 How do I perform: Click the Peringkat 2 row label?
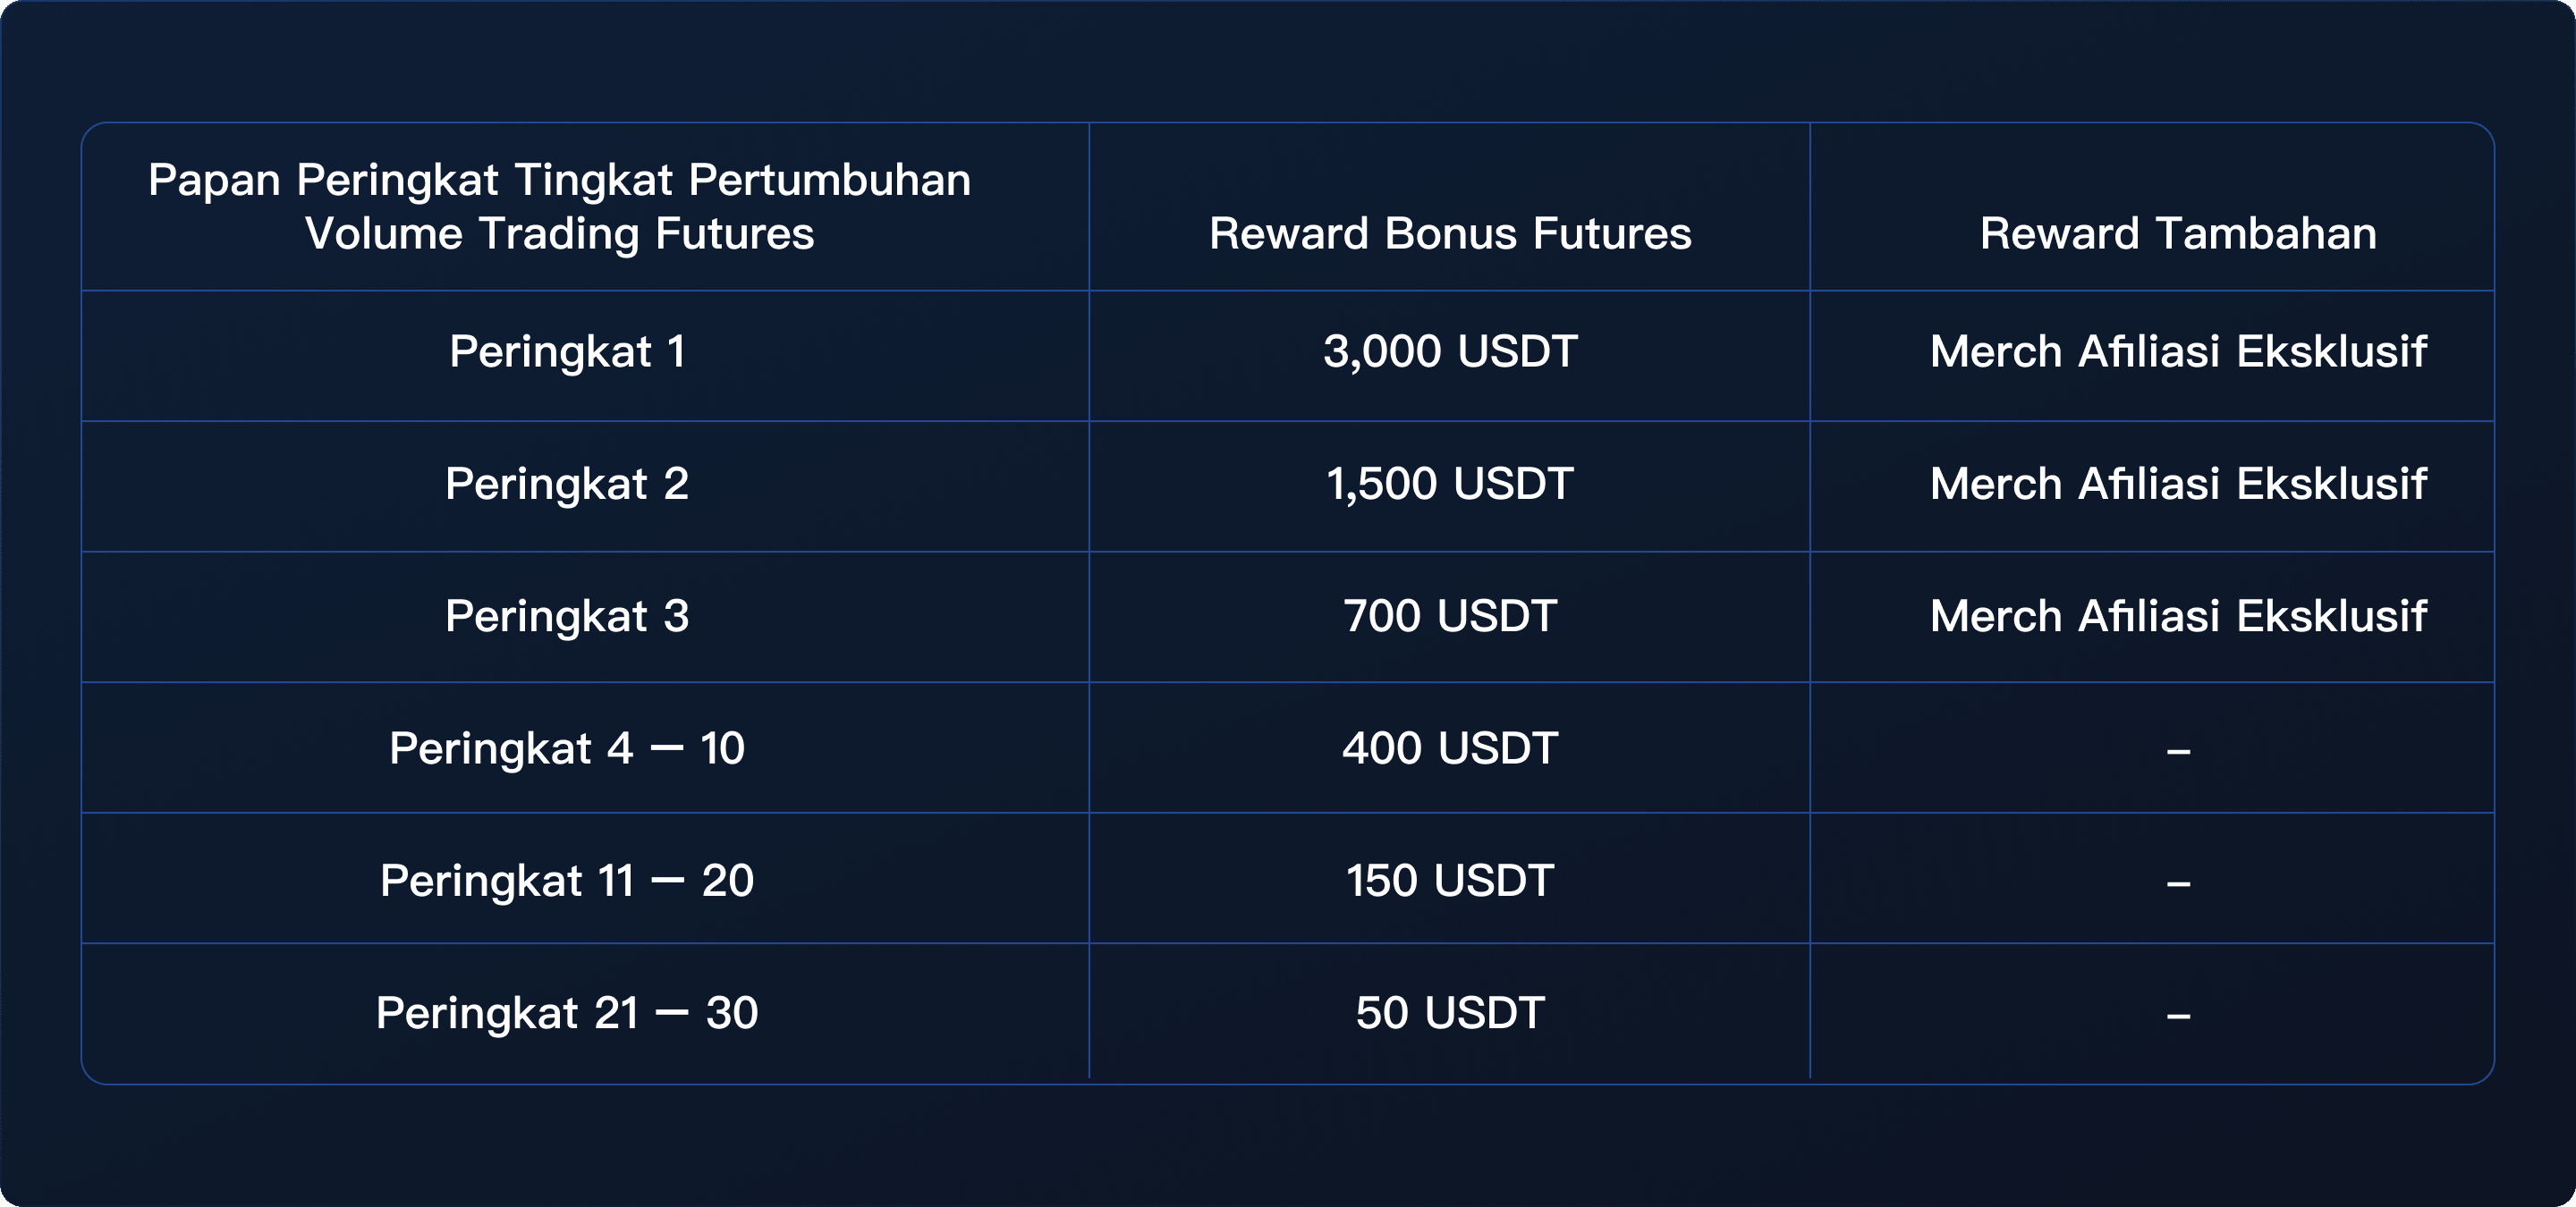[567, 485]
